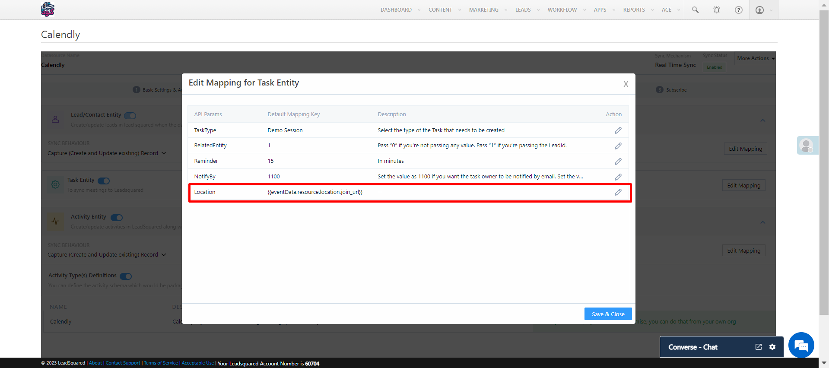Open the user profile icon

tap(759, 10)
